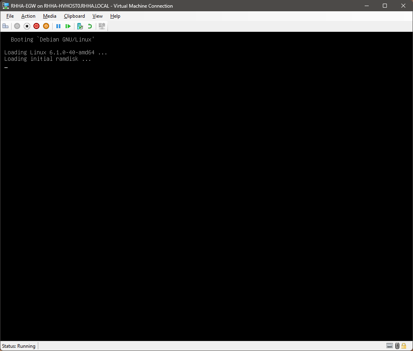This screenshot has width=413, height=351.
Task: Click the keyboard status icon in status bar
Action: coord(389,346)
